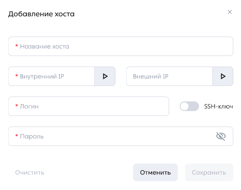
Task: Click the Отменить button
Action: (155, 172)
